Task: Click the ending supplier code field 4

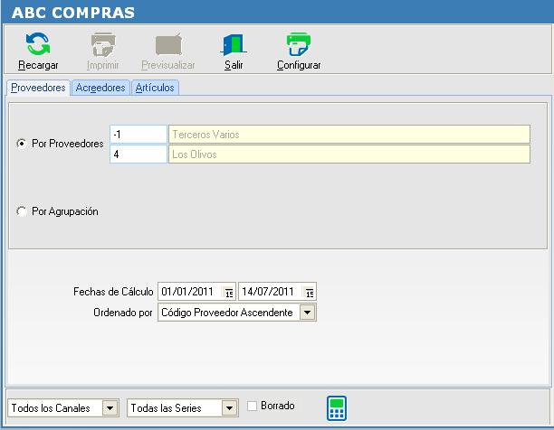Action: pyautogui.click(x=138, y=154)
